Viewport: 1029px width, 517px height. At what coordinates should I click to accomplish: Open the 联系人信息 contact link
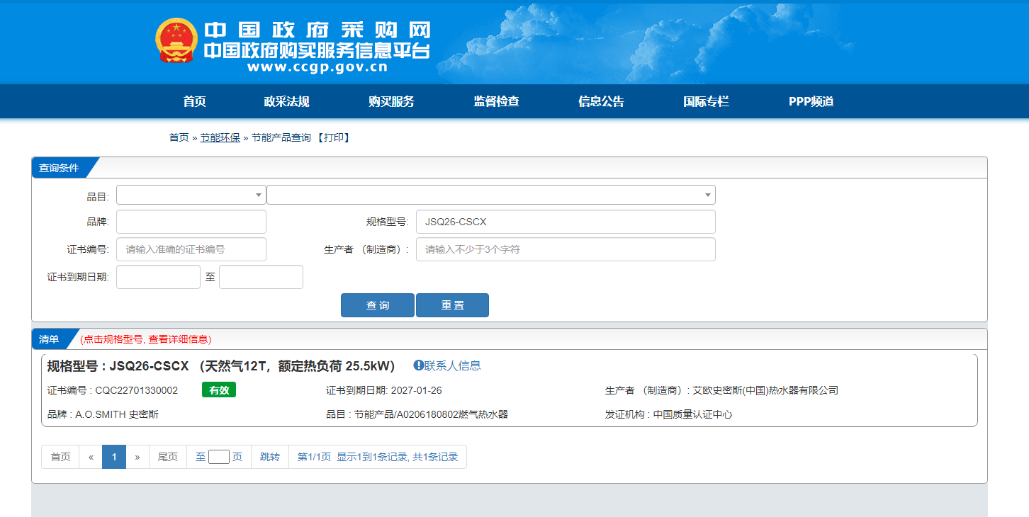click(452, 365)
